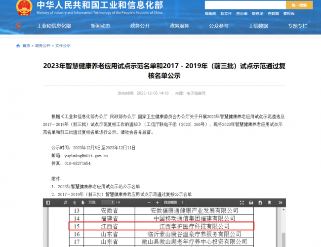Click the '福建省' province cell
321x247 pixels.
109,218
